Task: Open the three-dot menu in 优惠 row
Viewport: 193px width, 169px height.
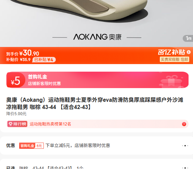Action: (185, 146)
